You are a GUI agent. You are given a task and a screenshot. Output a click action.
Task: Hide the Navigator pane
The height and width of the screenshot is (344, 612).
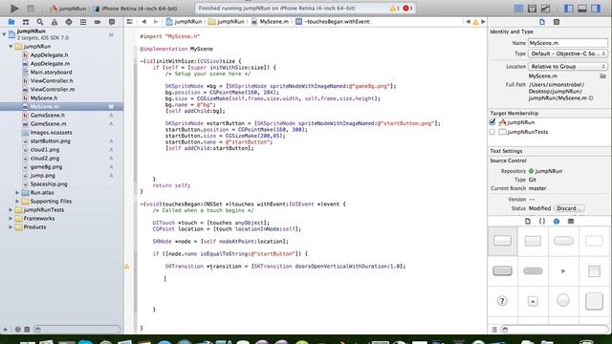569,9
